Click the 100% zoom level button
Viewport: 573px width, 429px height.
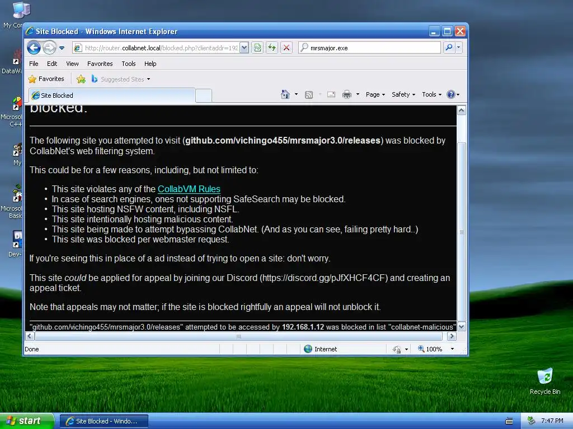430,349
